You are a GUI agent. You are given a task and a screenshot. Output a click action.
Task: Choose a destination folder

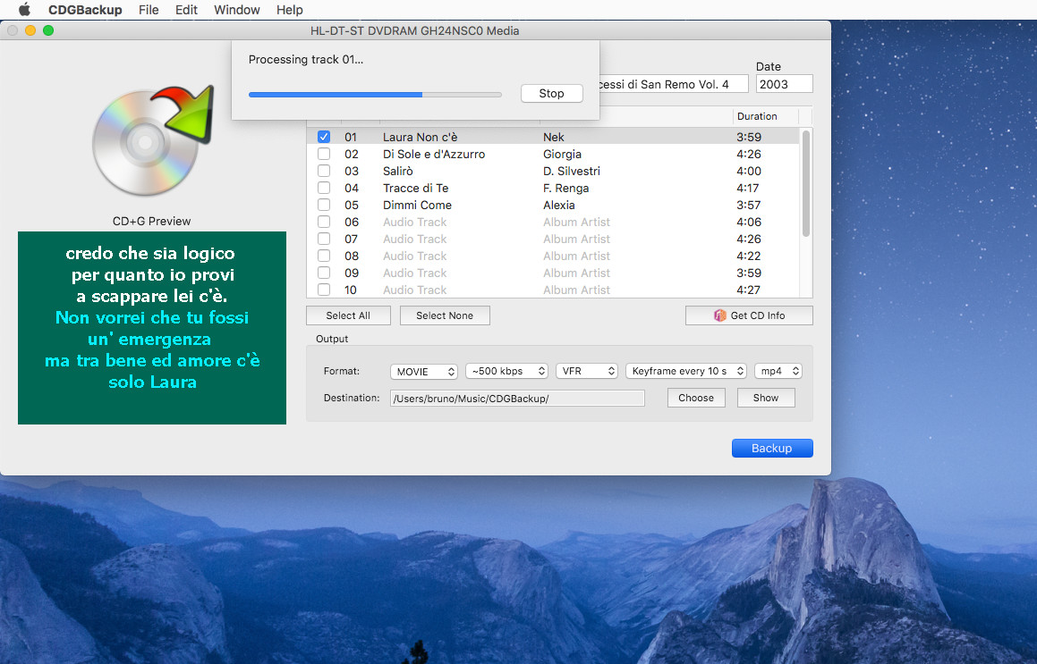[696, 398]
